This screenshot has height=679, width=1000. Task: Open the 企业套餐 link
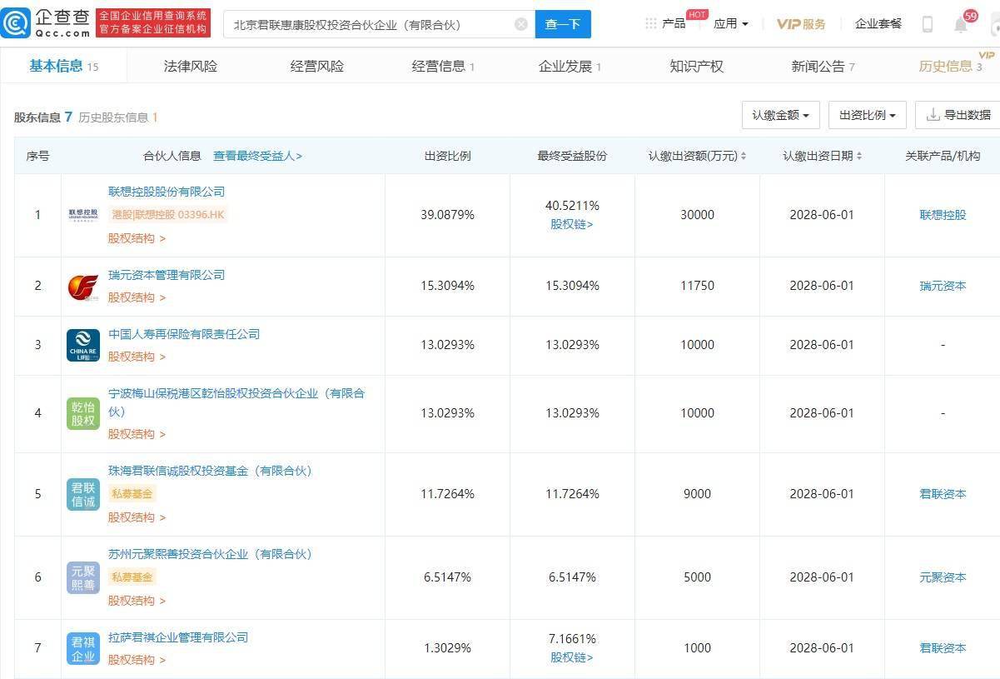(878, 23)
